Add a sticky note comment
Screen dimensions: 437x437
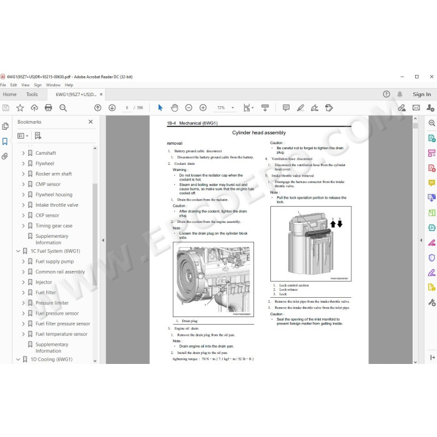click(286, 108)
